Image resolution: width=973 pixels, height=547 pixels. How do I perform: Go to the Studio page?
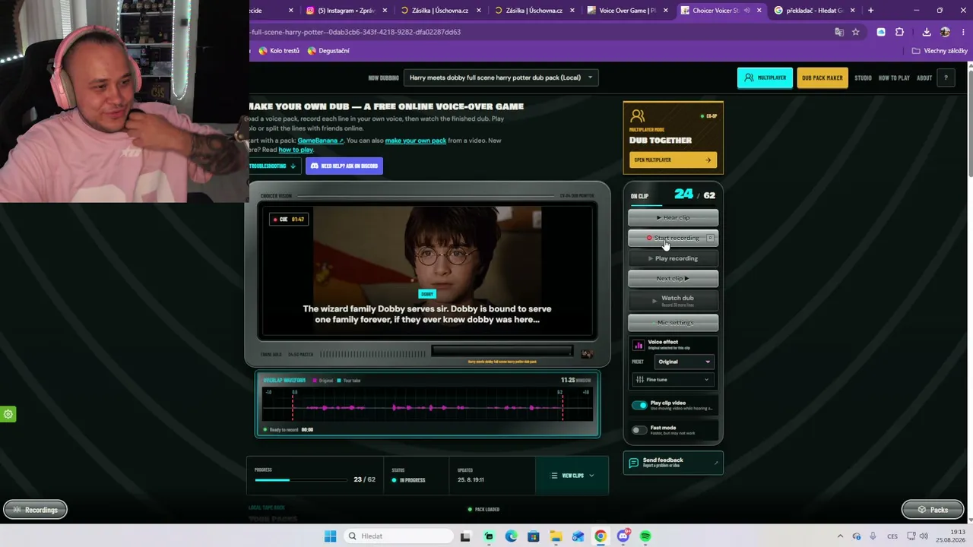tap(863, 77)
